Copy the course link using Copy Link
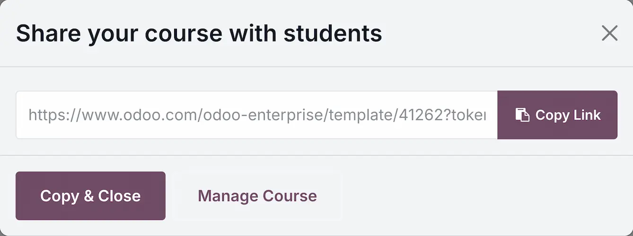 [x=557, y=115]
